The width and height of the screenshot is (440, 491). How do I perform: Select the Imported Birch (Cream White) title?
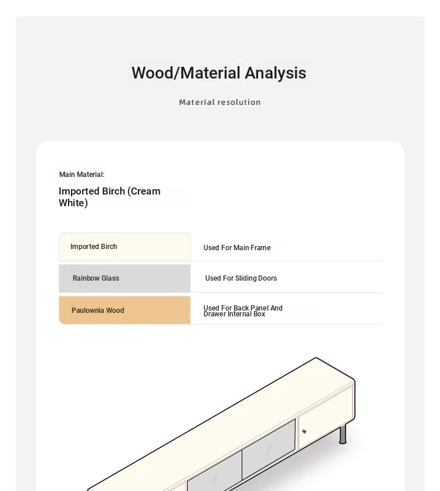point(110,197)
